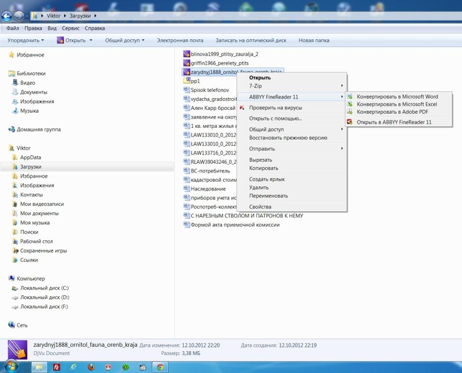This screenshot has height=373, width=462.
Task: Click the FileZilla icon in the taskbar
Action: click(x=57, y=367)
